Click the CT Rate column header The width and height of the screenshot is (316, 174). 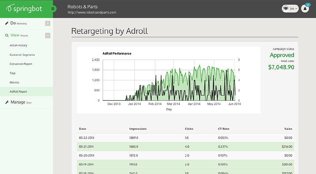pyautogui.click(x=224, y=129)
